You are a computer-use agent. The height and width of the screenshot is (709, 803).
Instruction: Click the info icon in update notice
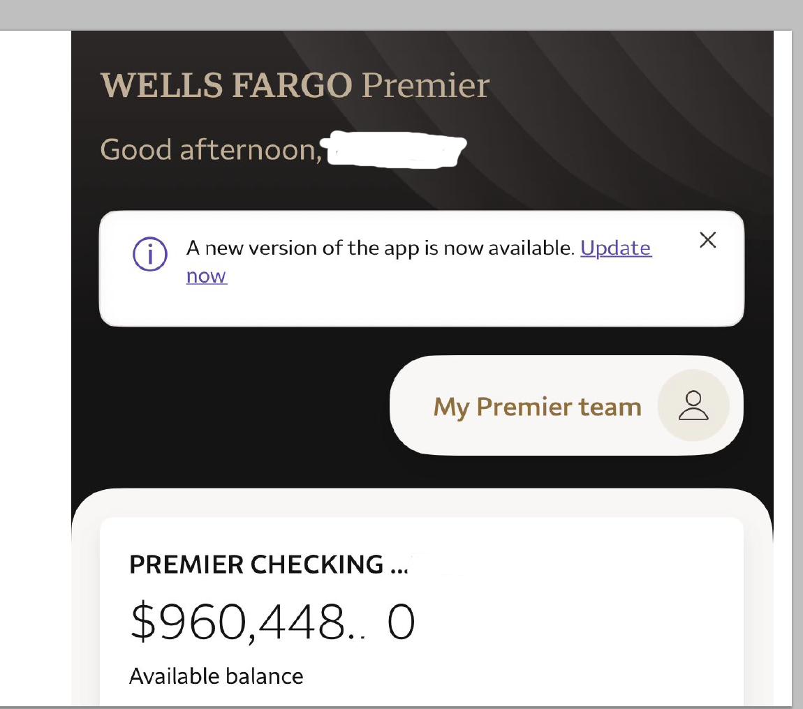[149, 255]
